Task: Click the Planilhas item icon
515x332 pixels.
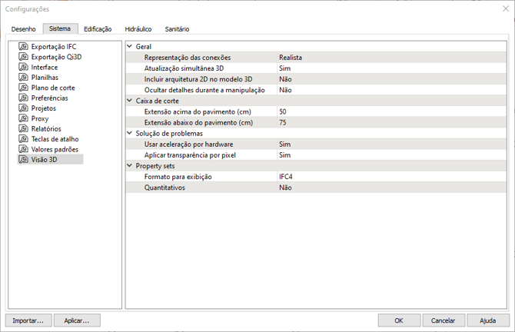Action: point(24,78)
